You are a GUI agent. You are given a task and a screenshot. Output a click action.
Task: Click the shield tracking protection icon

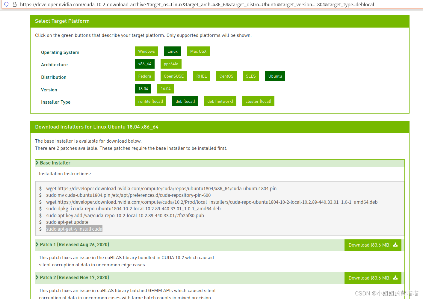(x=6, y=4)
